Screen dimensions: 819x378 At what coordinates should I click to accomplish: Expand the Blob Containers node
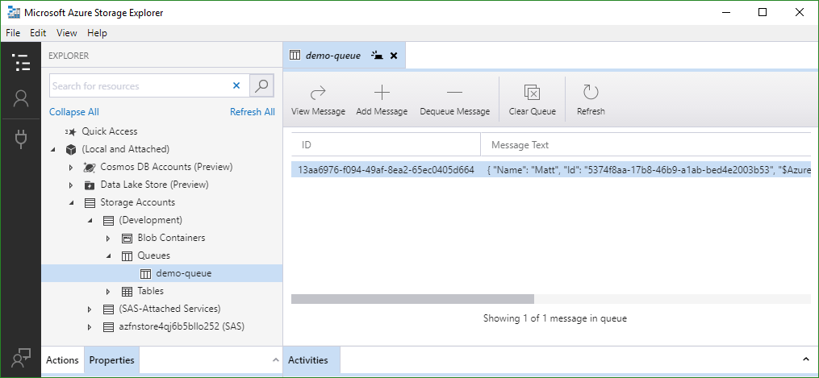[108, 239]
